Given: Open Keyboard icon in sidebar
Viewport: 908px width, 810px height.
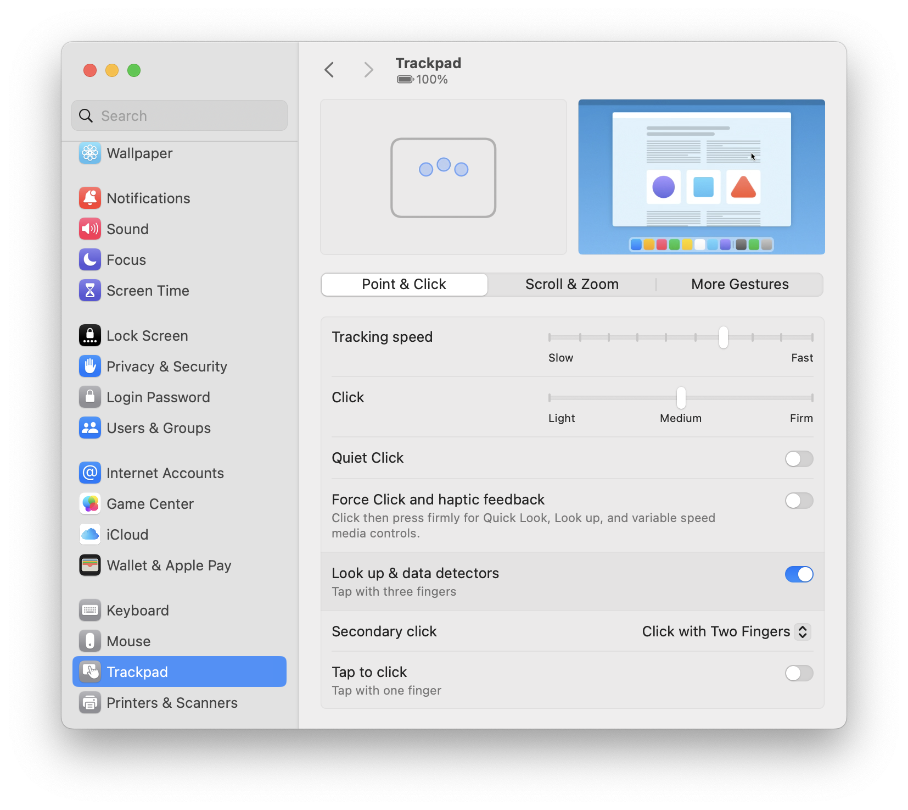Looking at the screenshot, I should [x=90, y=611].
